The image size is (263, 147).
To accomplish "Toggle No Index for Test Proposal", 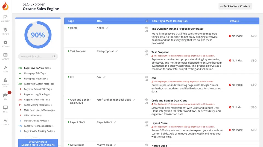I will pyautogui.click(x=236, y=61).
